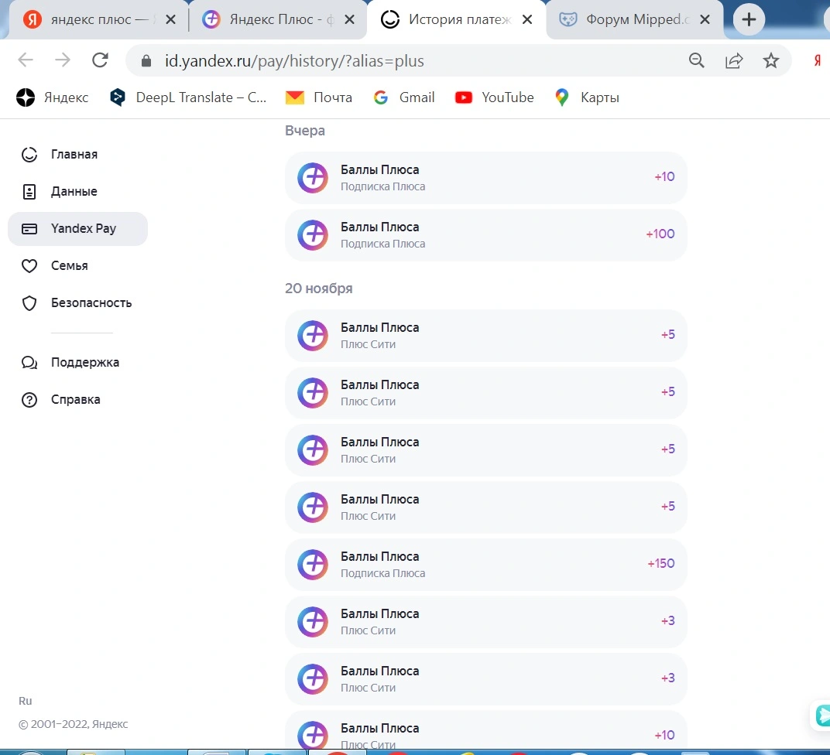Open the Gmail bookmark
The width and height of the screenshot is (830, 755).
coord(404,97)
